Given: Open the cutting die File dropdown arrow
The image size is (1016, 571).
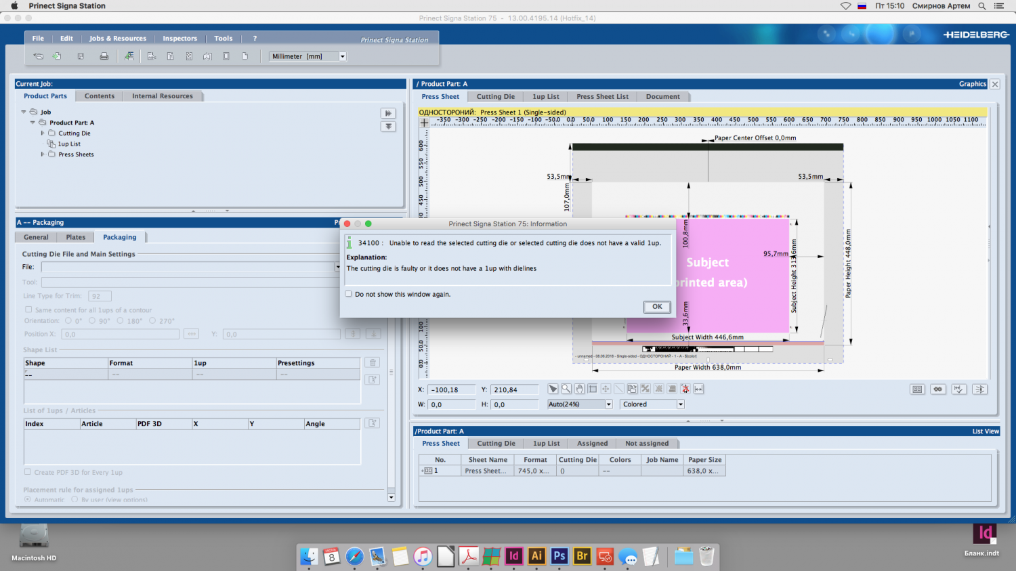Looking at the screenshot, I should pos(337,267).
